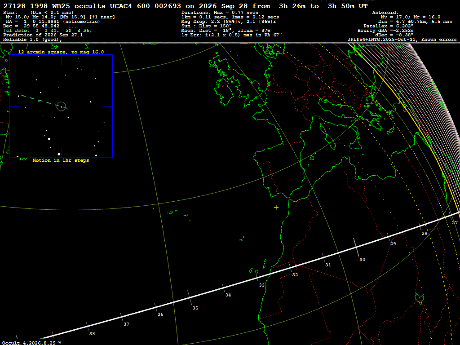Click the brightest star near chart bottom

(x=59, y=154)
